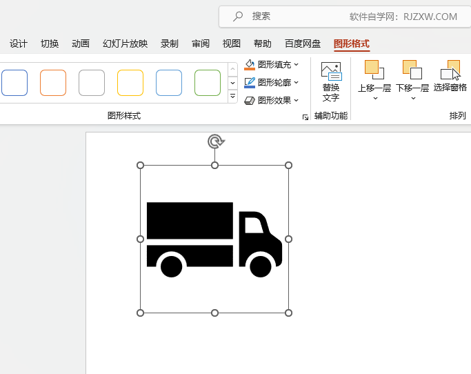This screenshot has height=374, width=471.
Task: Open the 图形填充 dropdown arrow
Action: coord(296,64)
